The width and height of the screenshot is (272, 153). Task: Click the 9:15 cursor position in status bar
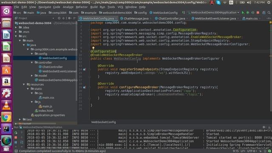click(x=235, y=151)
